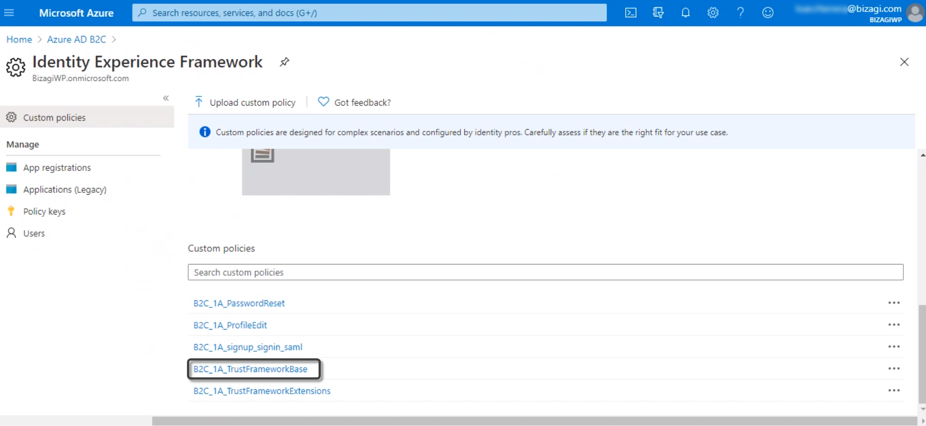Click Upload custom policy button

coord(245,102)
